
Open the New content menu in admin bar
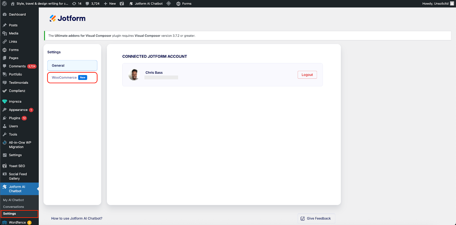(110, 4)
